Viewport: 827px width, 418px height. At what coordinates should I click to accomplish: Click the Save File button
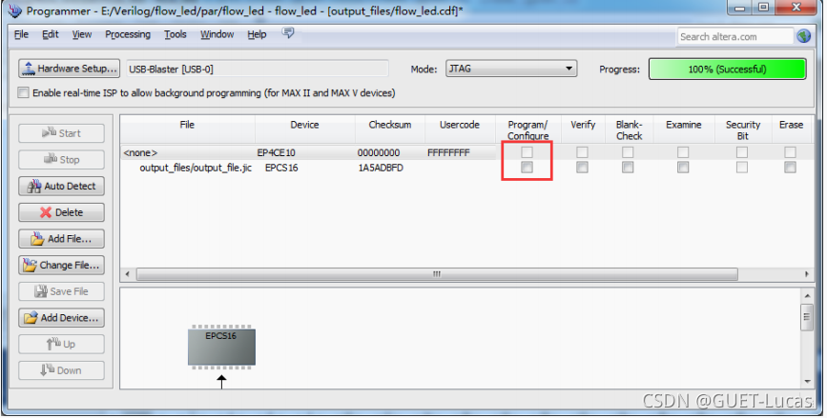point(61,291)
